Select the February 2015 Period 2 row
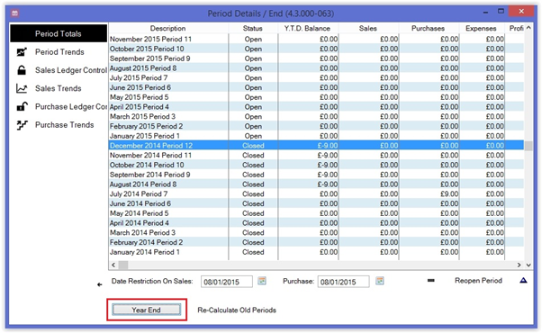 tap(316, 126)
